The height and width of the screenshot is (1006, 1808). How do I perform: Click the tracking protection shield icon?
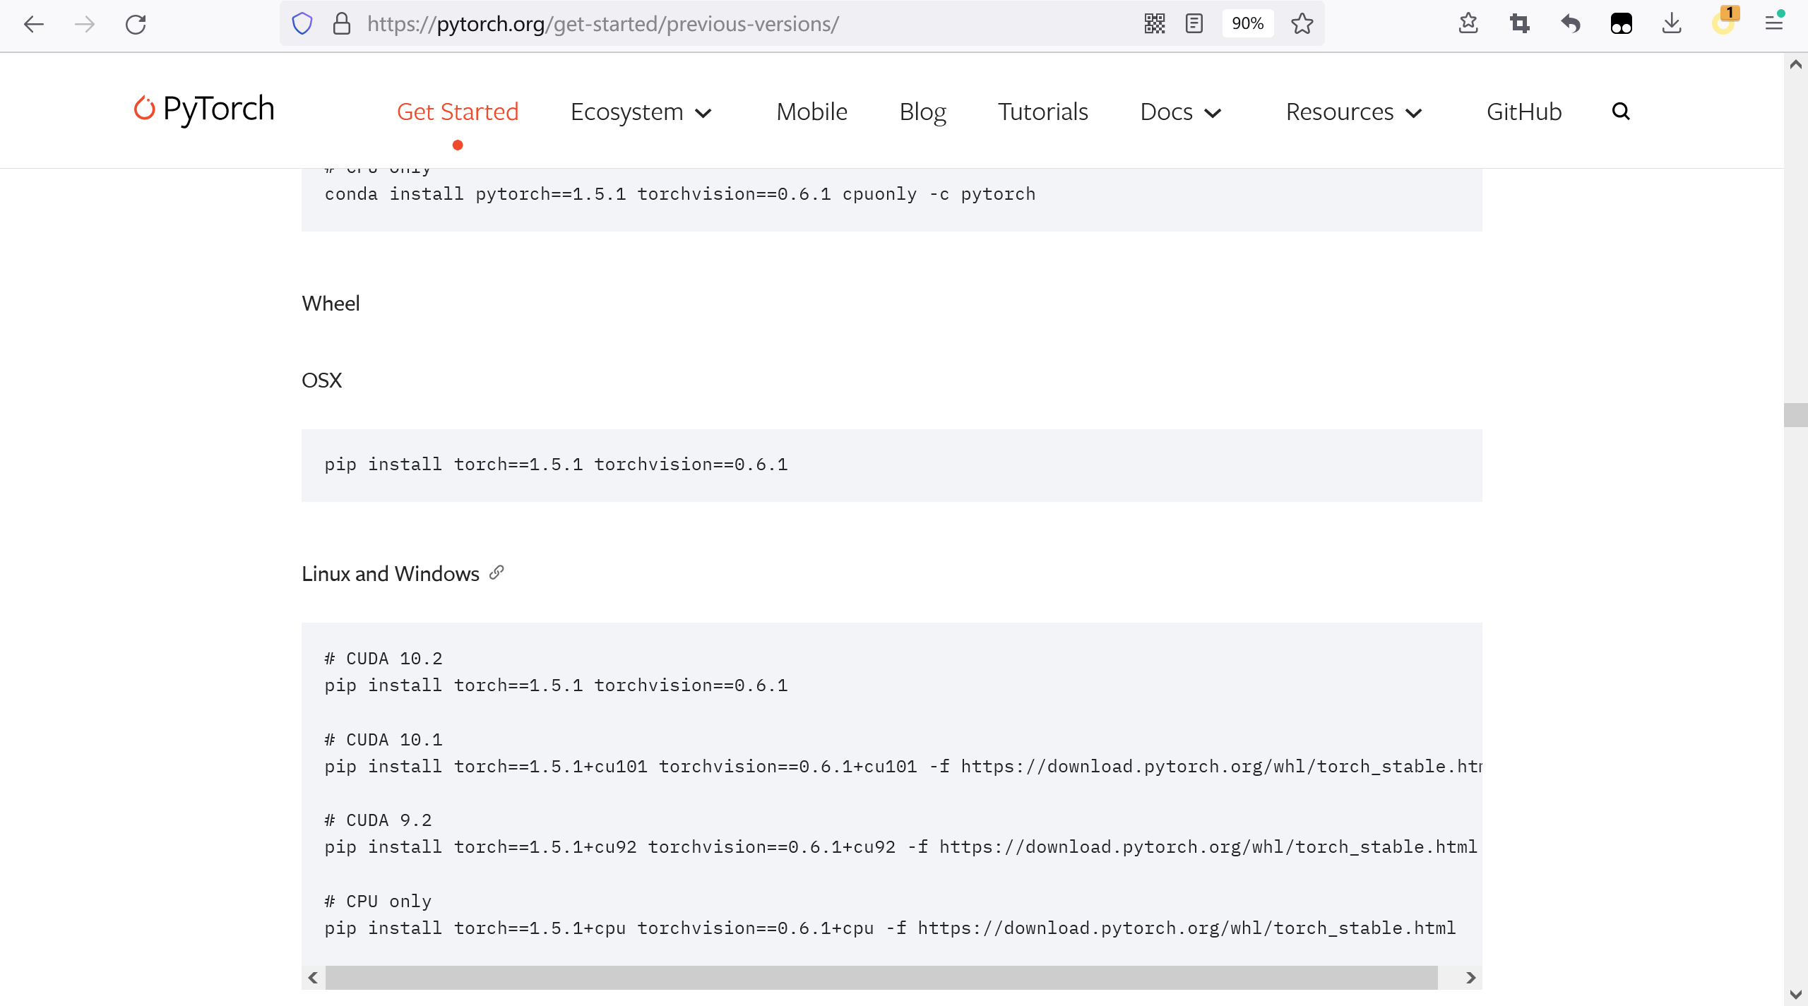click(302, 24)
